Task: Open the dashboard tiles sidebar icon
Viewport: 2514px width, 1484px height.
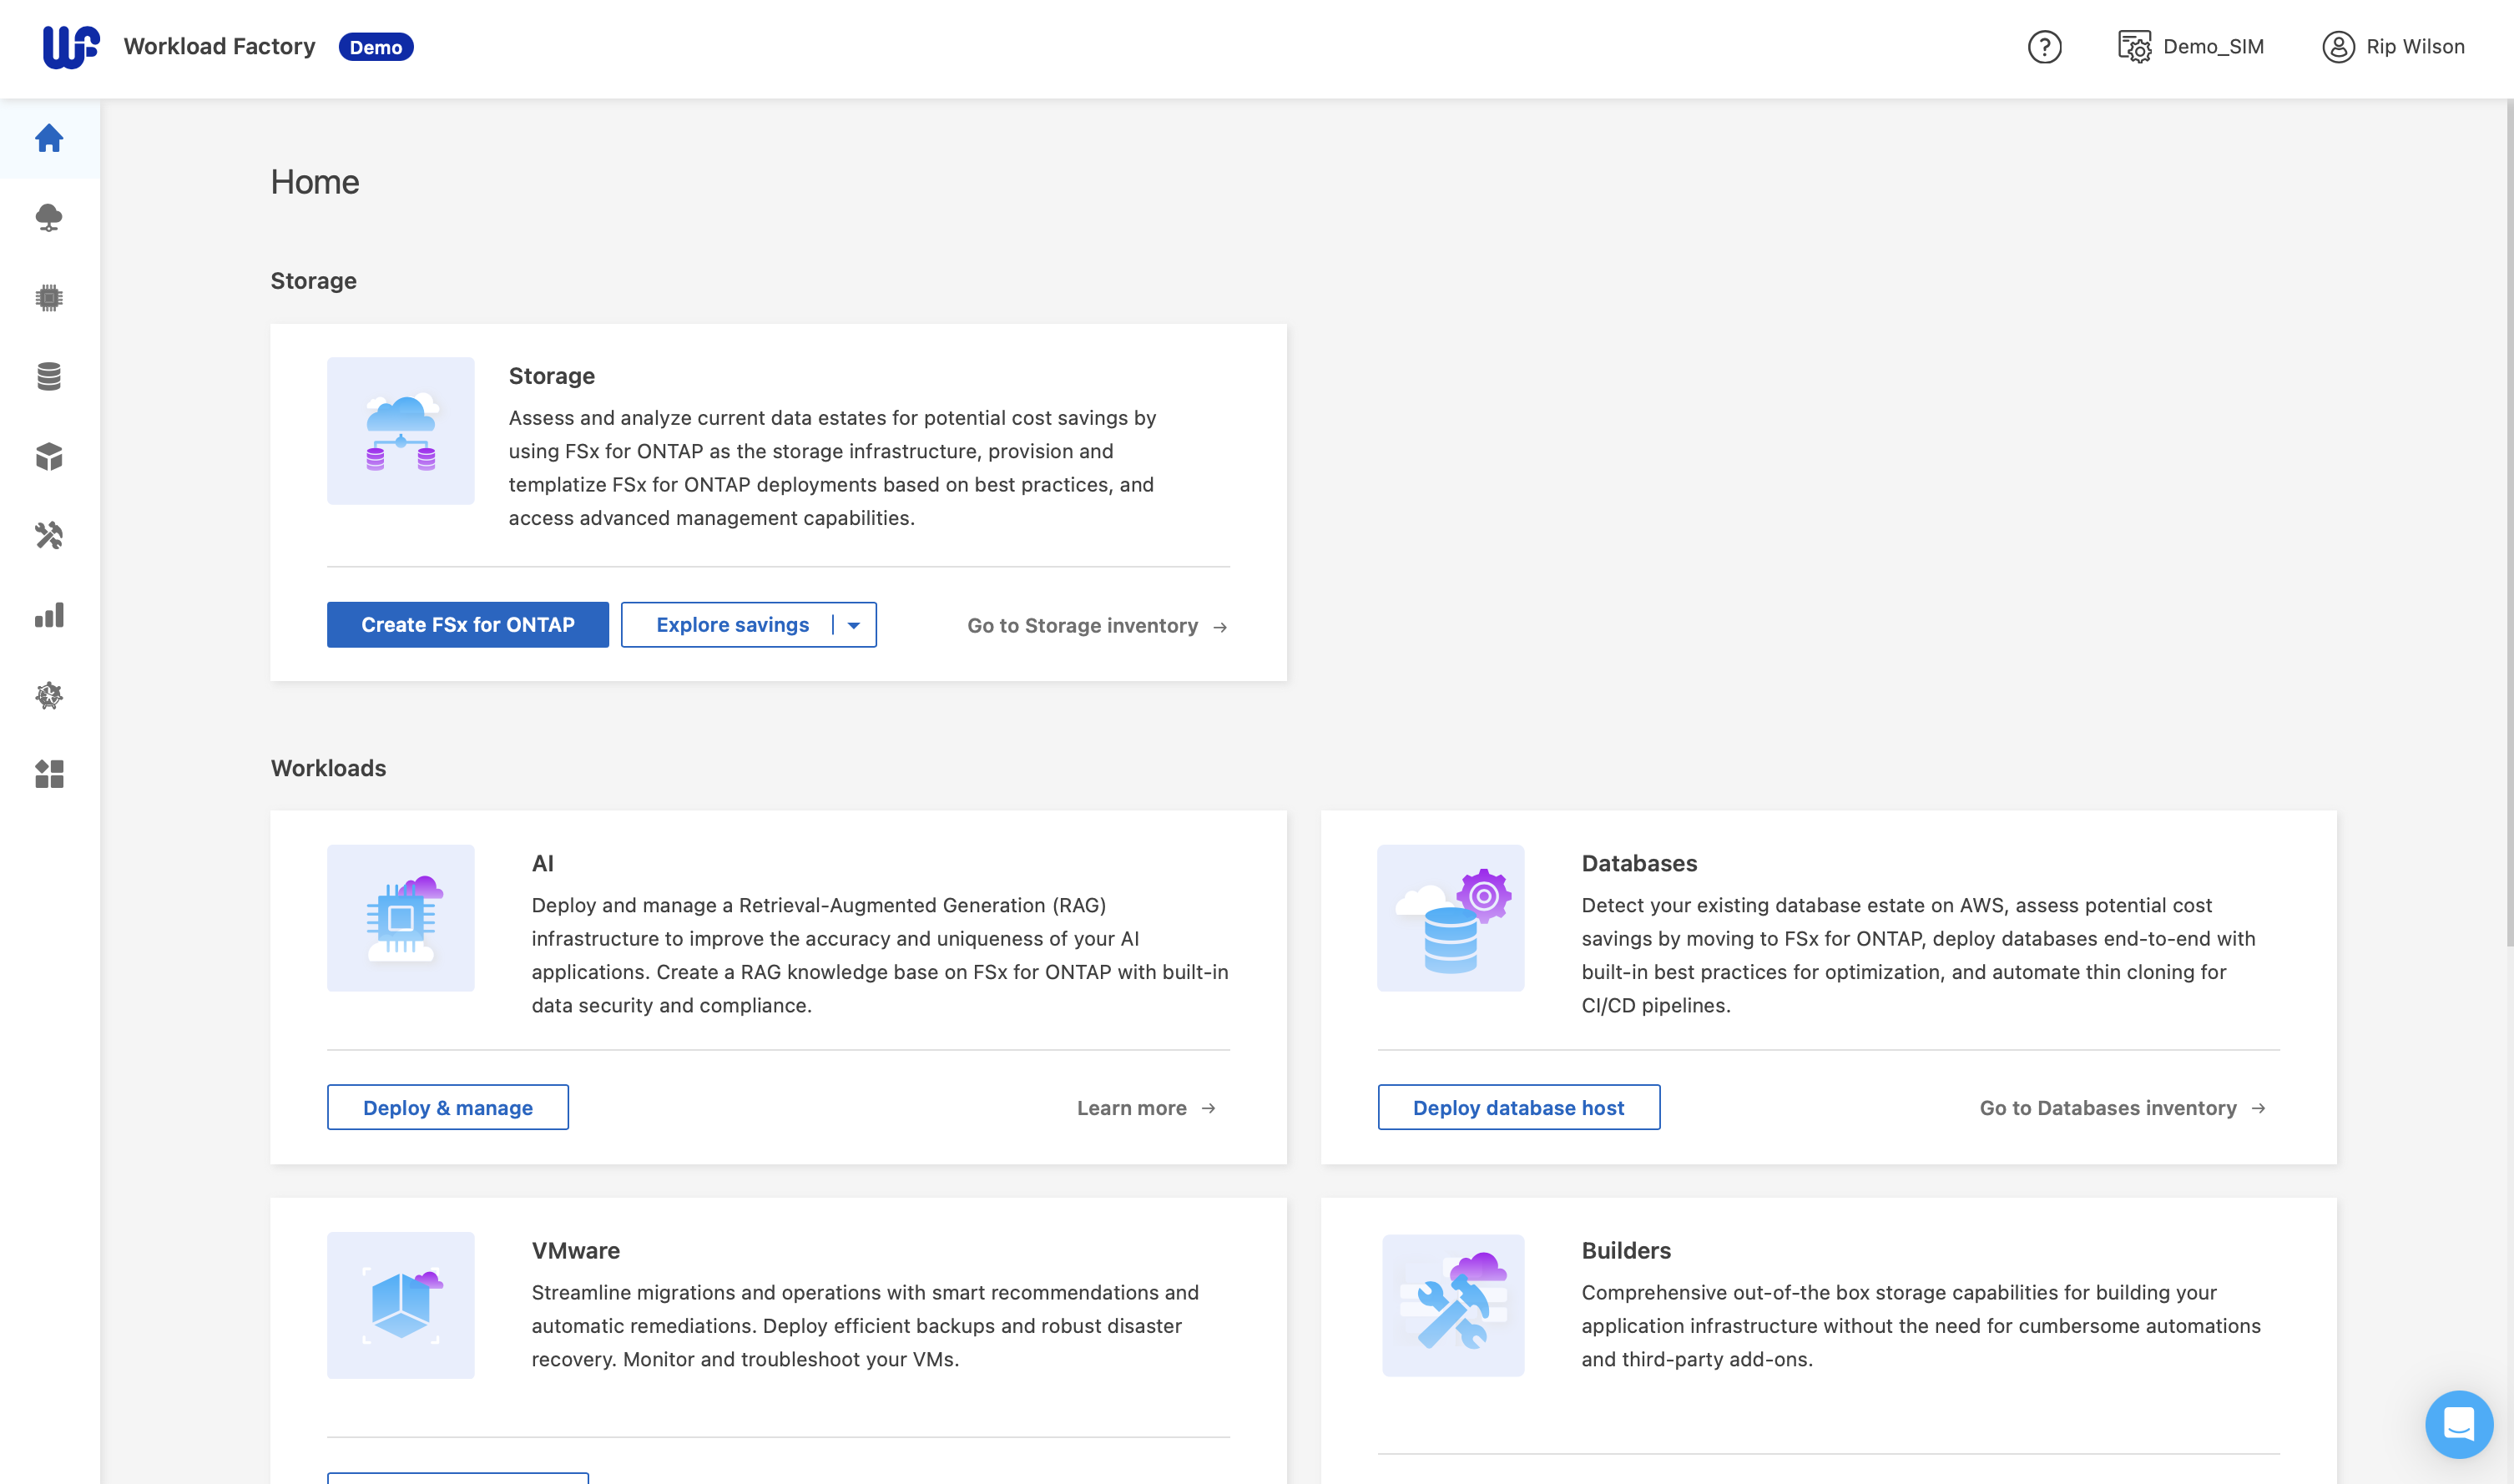Action: click(49, 774)
